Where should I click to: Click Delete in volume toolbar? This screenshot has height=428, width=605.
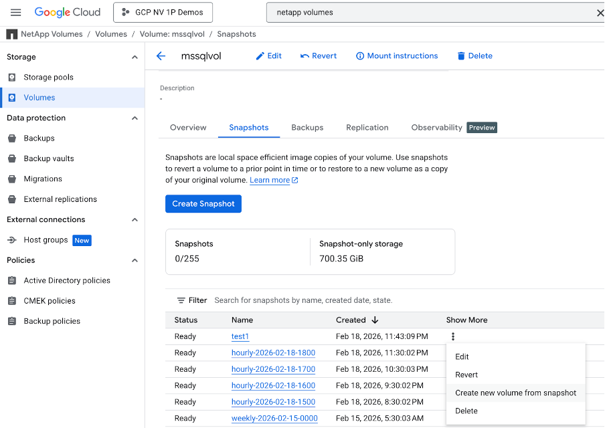point(474,56)
